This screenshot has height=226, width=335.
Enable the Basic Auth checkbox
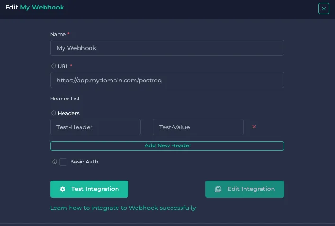click(63, 162)
